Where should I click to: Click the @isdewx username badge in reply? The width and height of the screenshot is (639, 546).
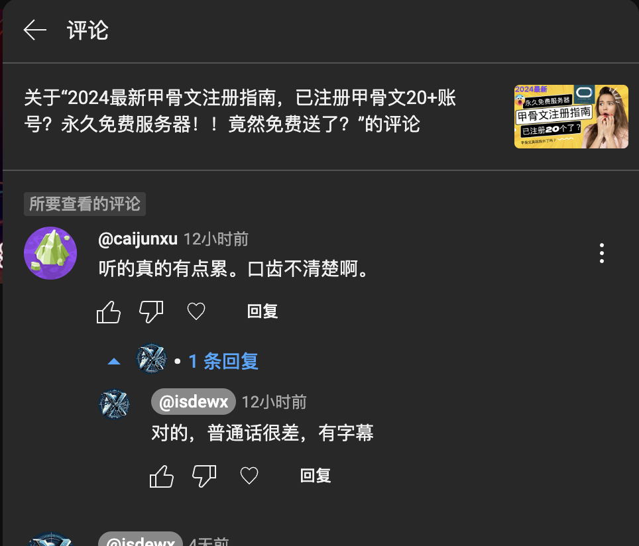(x=193, y=402)
